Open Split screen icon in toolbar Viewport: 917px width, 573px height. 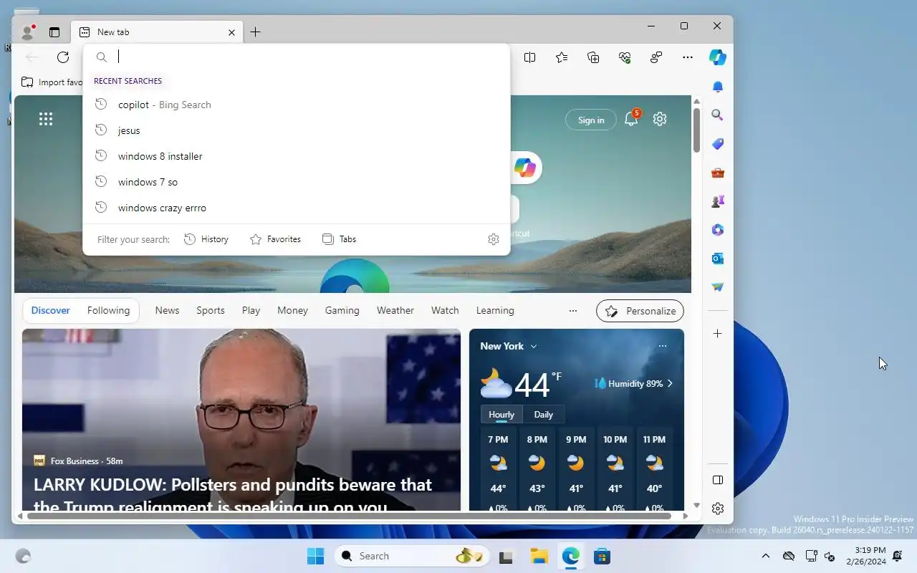pos(529,57)
